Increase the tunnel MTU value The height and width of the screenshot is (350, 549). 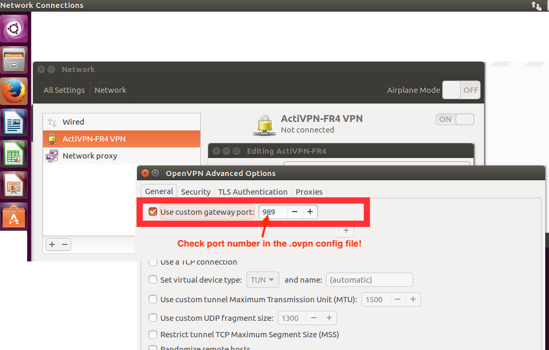point(413,299)
